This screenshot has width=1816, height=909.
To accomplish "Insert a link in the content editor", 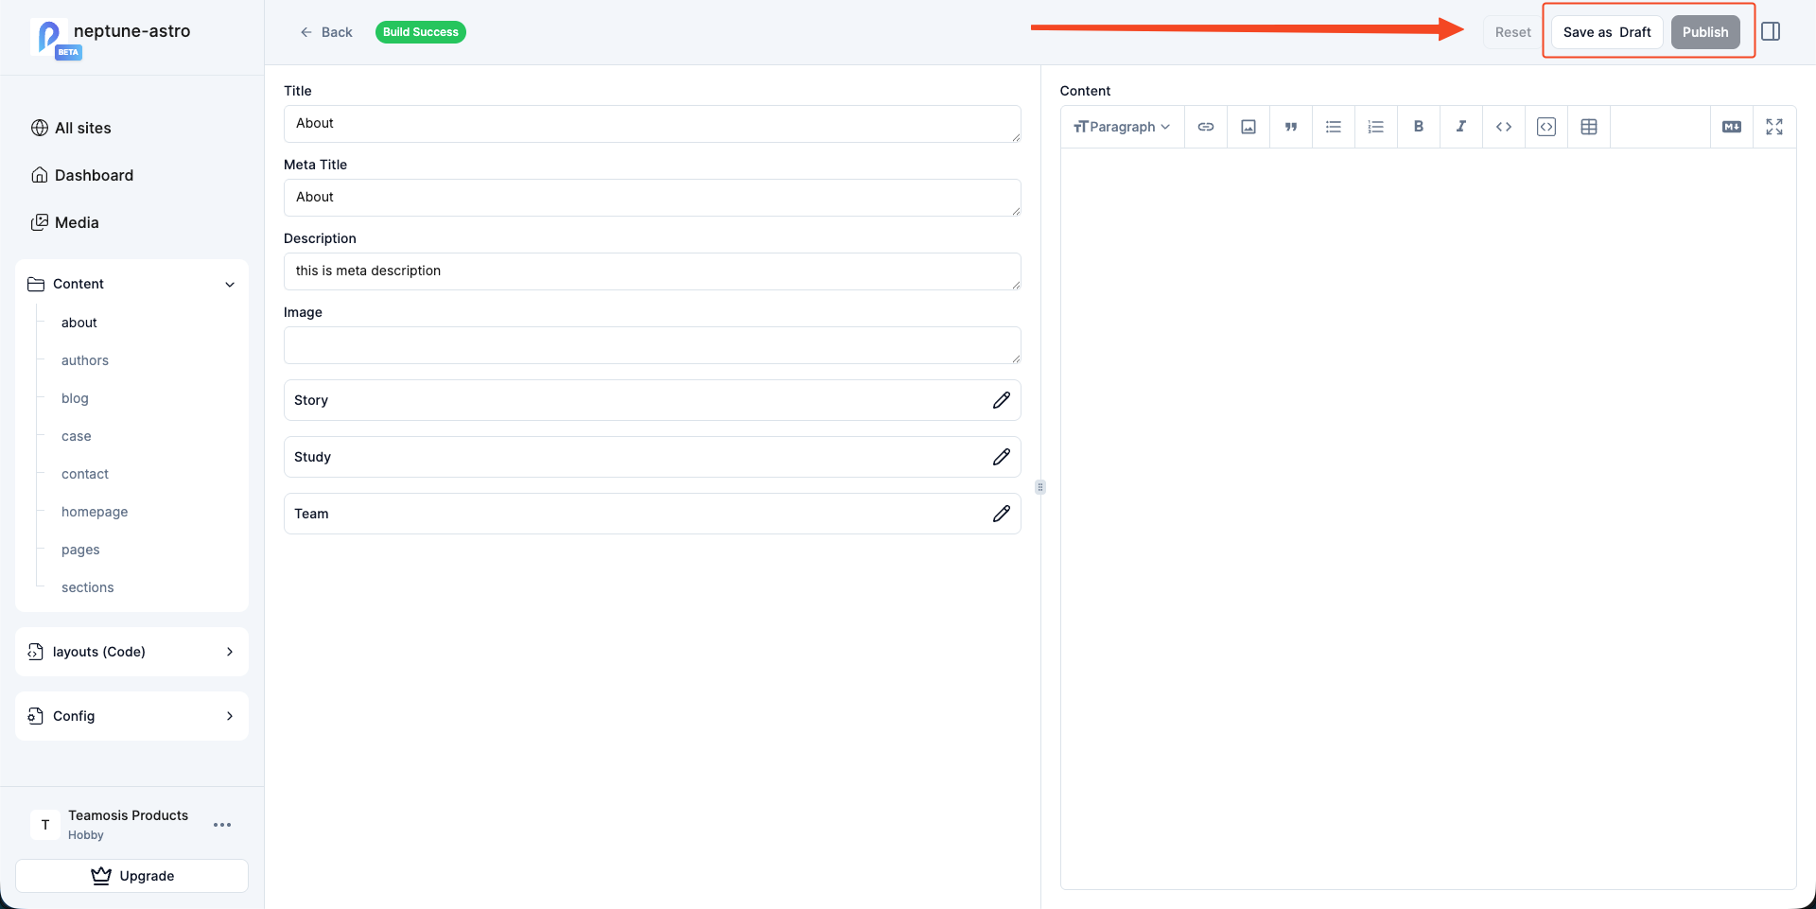I will [1205, 126].
